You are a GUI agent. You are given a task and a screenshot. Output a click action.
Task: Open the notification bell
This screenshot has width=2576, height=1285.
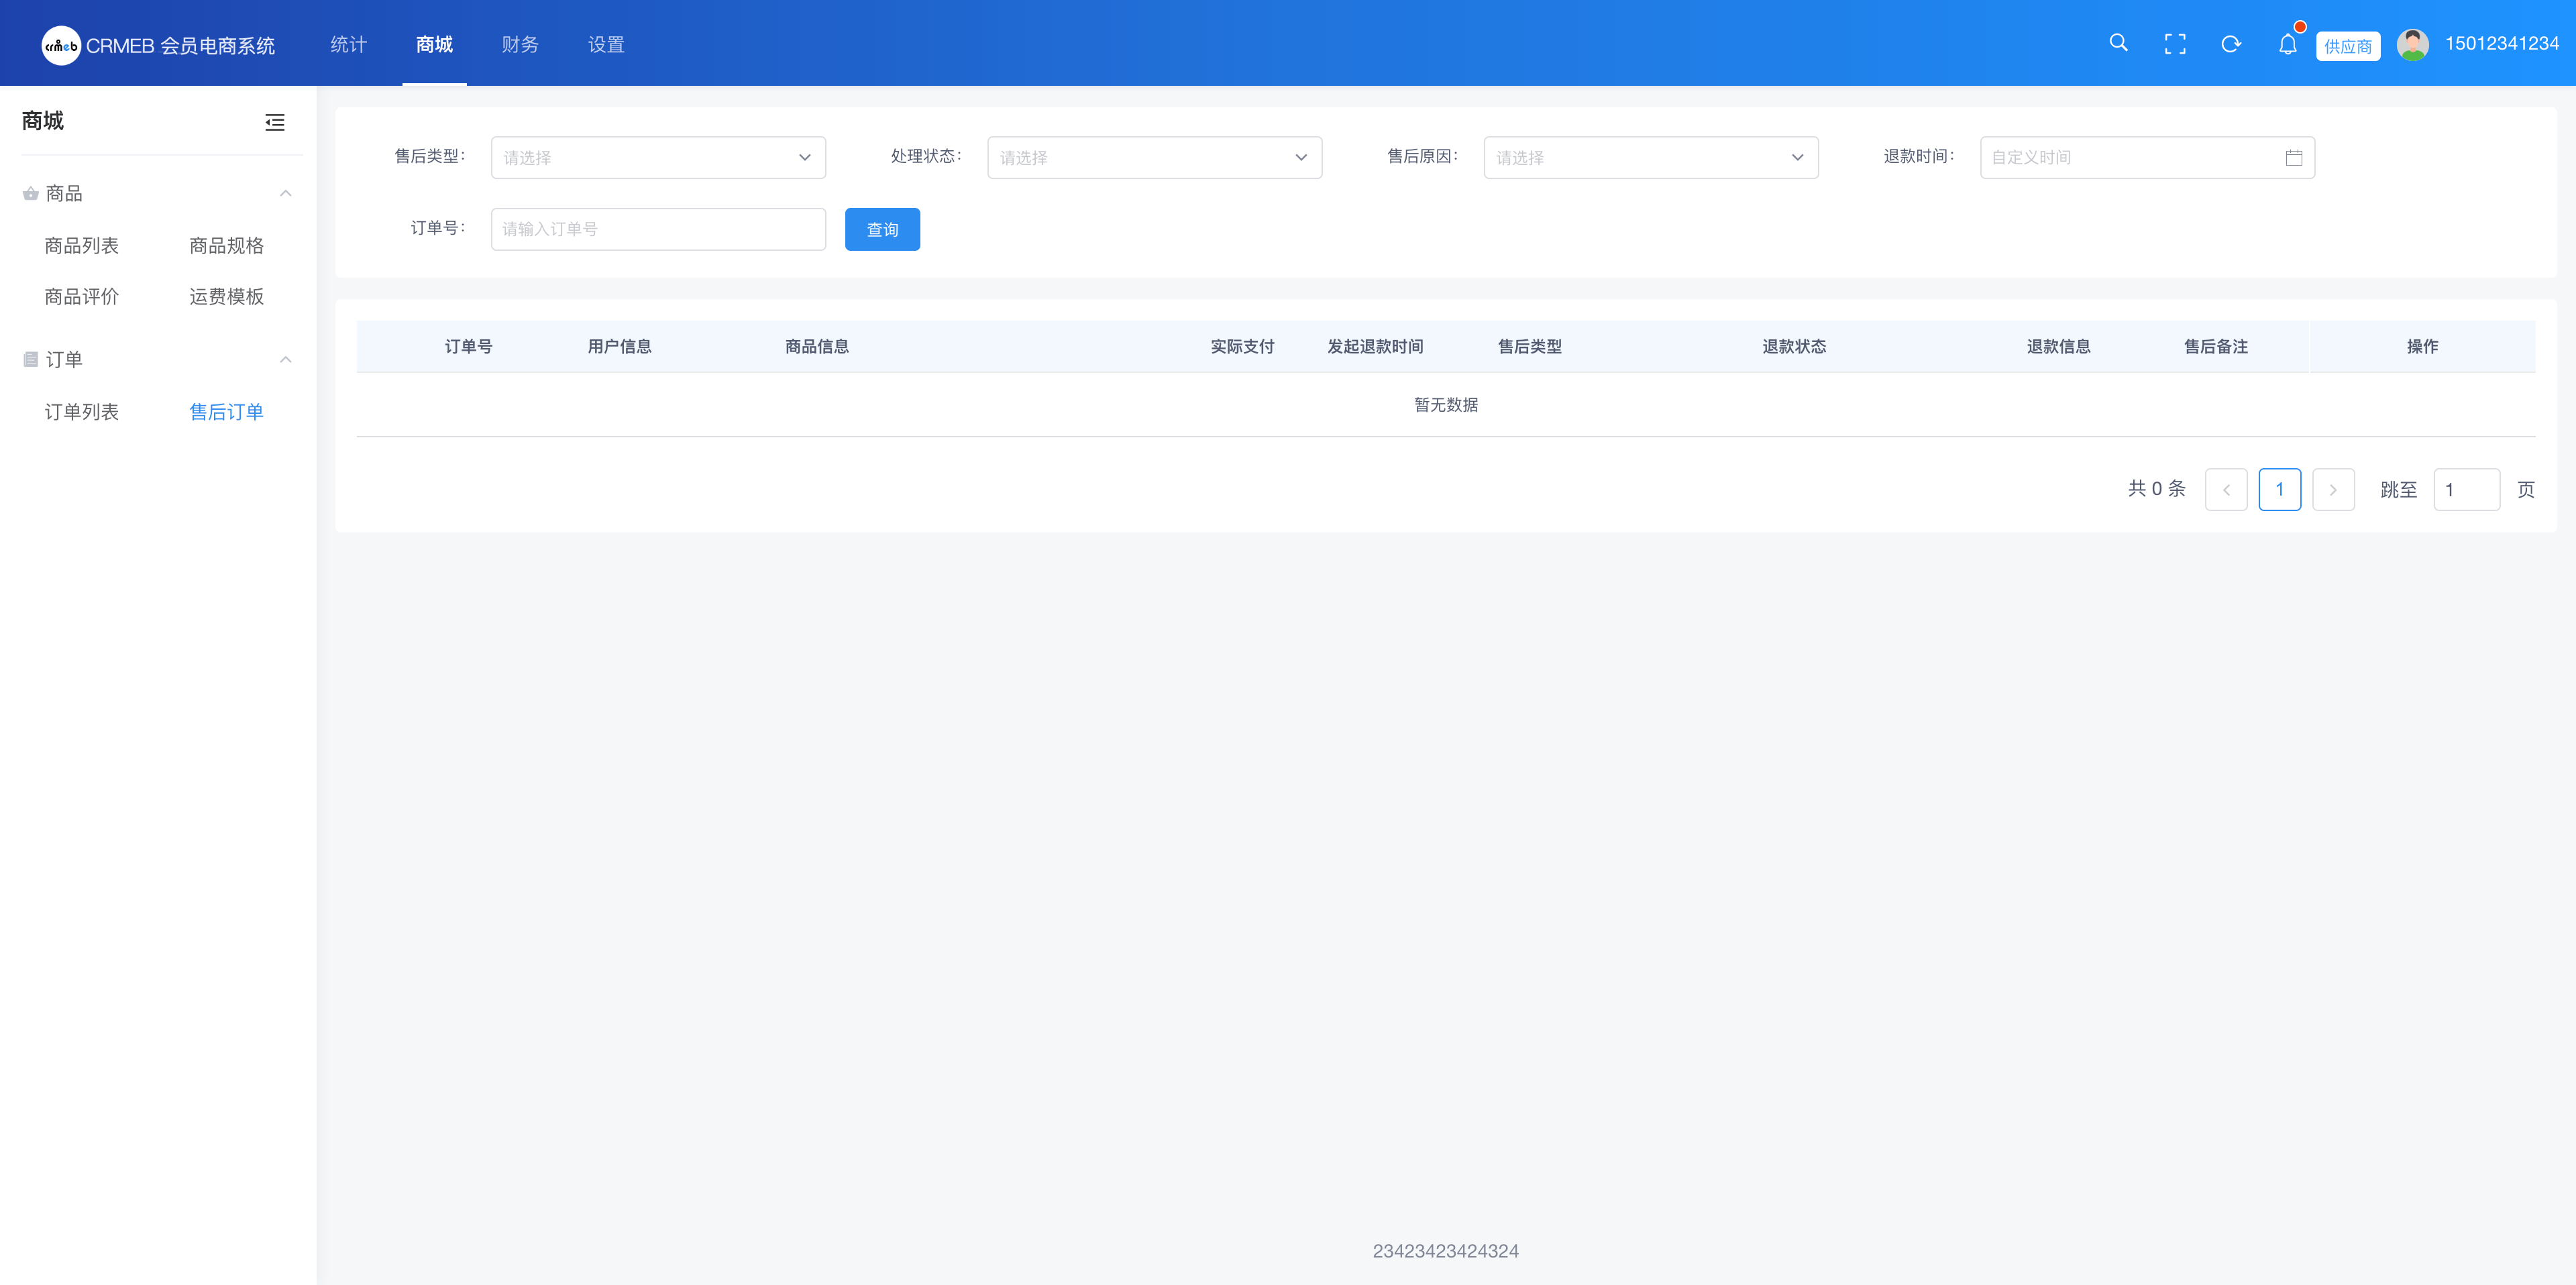click(2287, 44)
